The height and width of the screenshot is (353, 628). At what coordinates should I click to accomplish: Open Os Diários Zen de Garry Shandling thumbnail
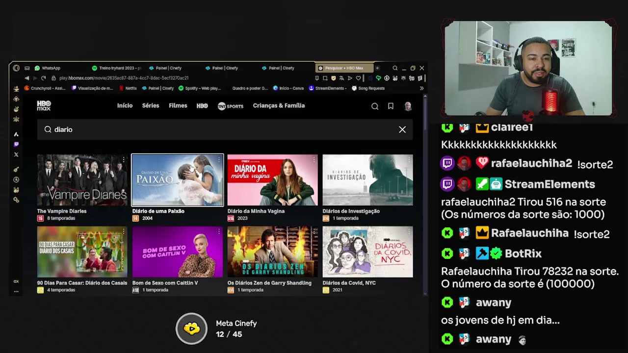(273, 252)
